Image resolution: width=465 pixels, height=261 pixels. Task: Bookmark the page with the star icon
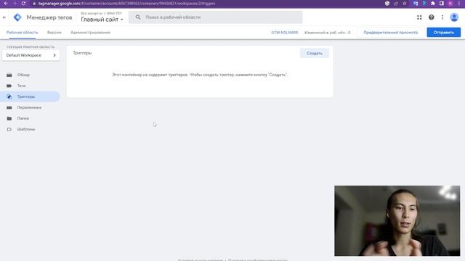(x=405, y=3)
